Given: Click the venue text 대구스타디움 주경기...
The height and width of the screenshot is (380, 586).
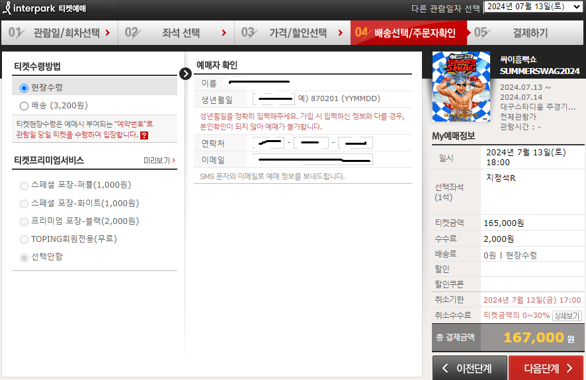Looking at the screenshot, I should (538, 107).
